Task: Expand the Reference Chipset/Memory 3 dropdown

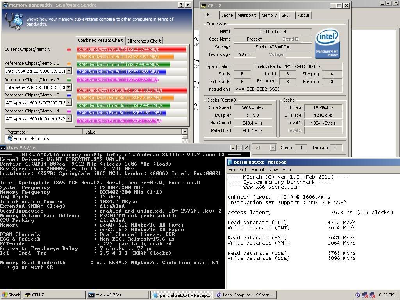Action: point(68,103)
